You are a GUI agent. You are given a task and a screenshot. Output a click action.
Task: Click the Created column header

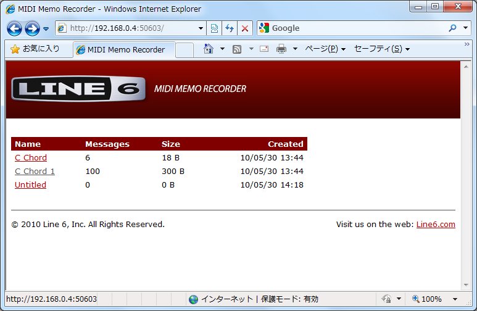285,144
